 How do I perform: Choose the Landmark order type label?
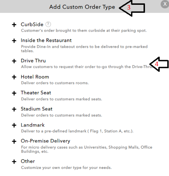pos(33,125)
